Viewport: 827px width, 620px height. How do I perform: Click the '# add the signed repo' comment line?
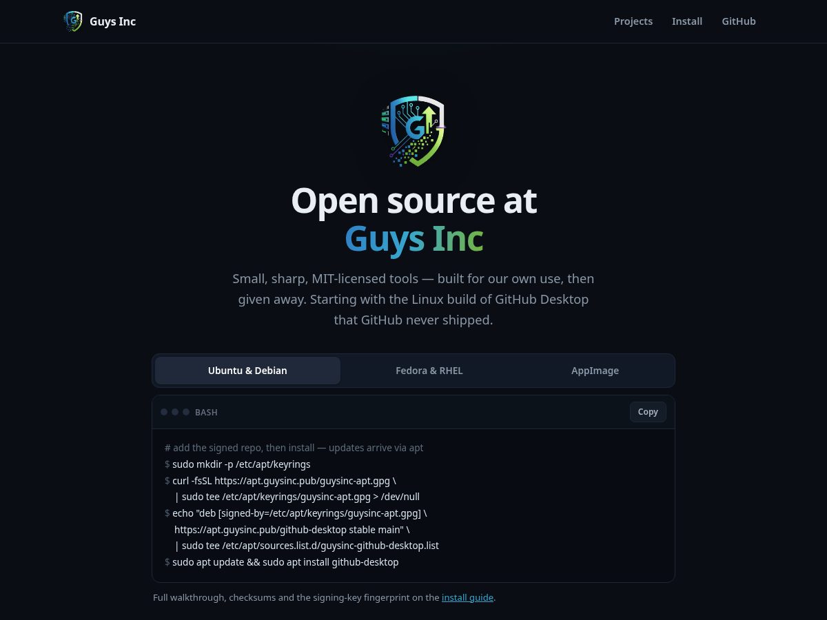[x=294, y=448]
